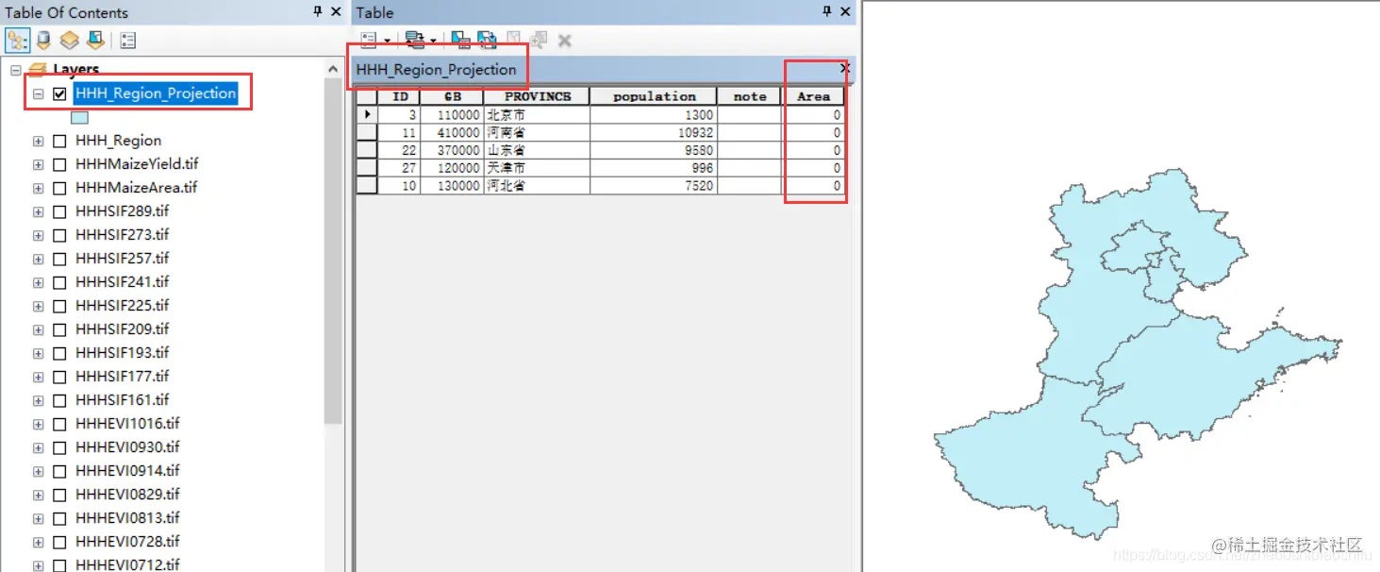This screenshot has width=1380, height=572.
Task: Click HHH_Region_Projection polygon symbol swatch
Action: click(x=79, y=117)
